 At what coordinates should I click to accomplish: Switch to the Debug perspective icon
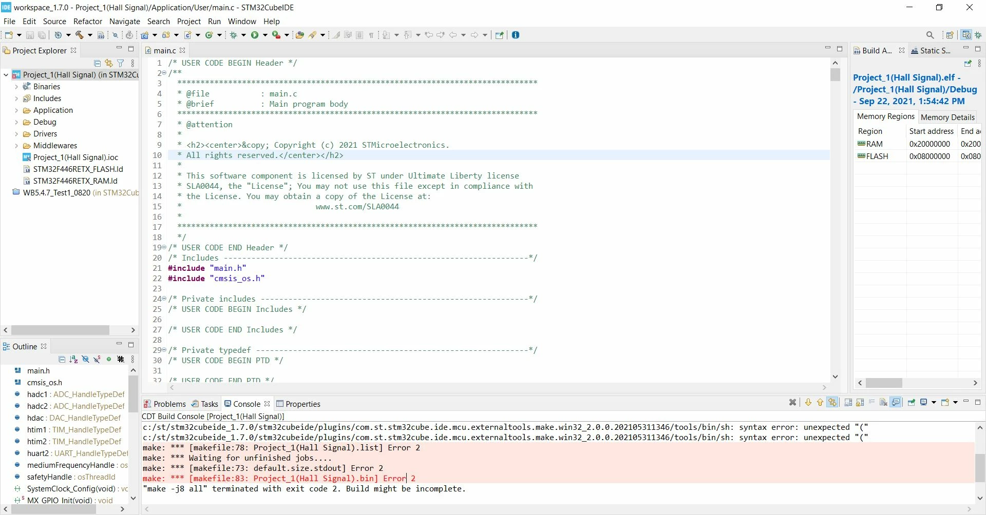pyautogui.click(x=978, y=35)
